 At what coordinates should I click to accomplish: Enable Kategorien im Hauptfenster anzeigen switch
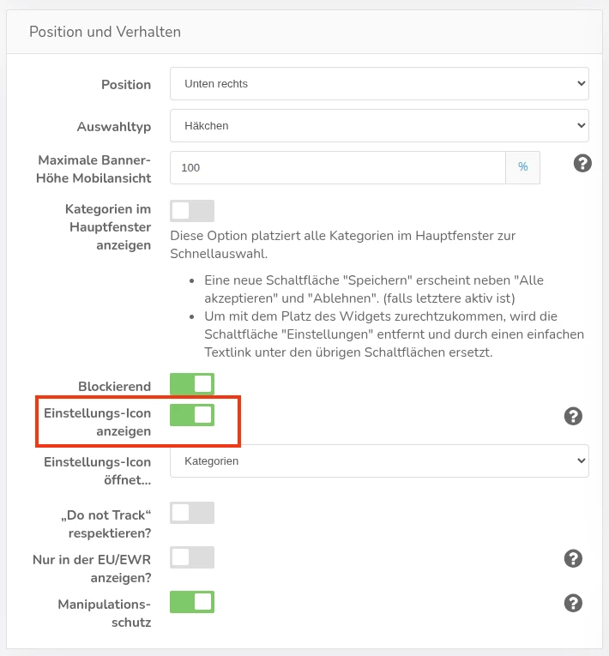192,211
